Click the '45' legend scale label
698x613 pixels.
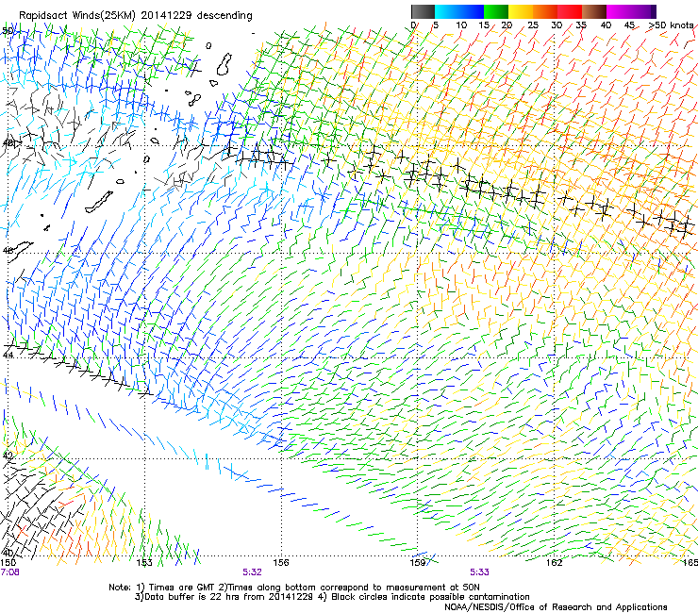[629, 25]
